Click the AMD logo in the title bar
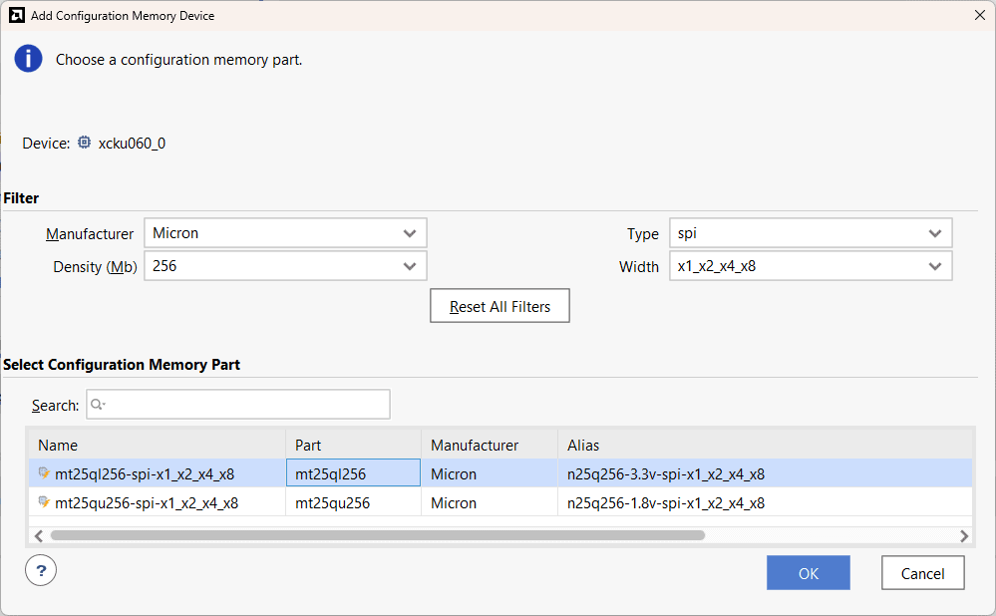Viewport: 996px width, 616px height. [x=15, y=15]
